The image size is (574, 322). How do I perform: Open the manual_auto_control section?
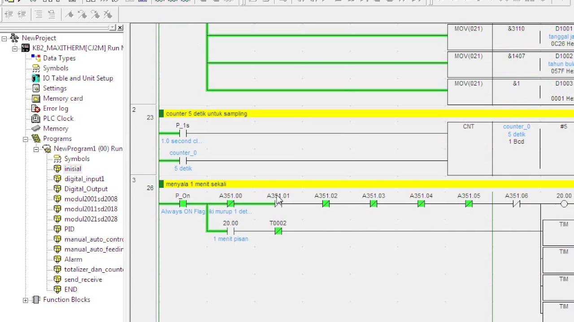(94, 239)
